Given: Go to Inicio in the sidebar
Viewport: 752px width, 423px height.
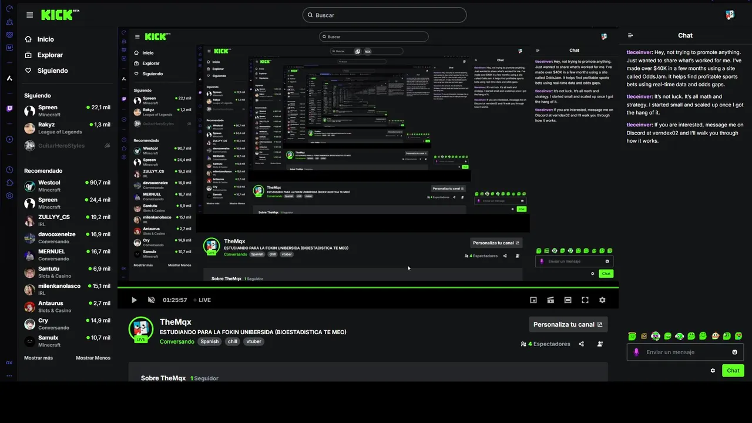Looking at the screenshot, I should [x=39, y=39].
